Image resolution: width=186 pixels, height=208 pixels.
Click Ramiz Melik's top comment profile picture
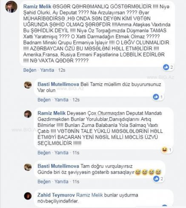(x=11, y=7)
